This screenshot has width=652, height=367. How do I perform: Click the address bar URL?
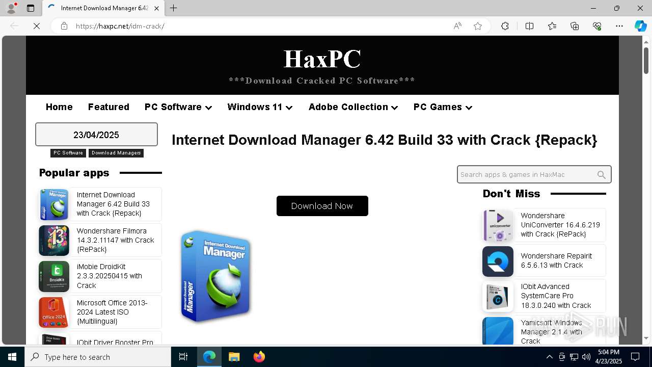[120, 26]
